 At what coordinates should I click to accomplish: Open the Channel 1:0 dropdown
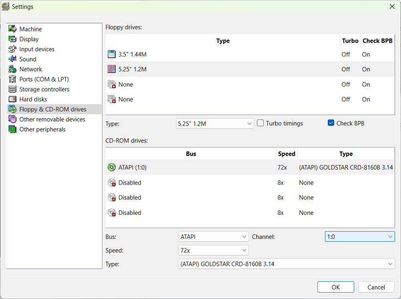point(359,237)
